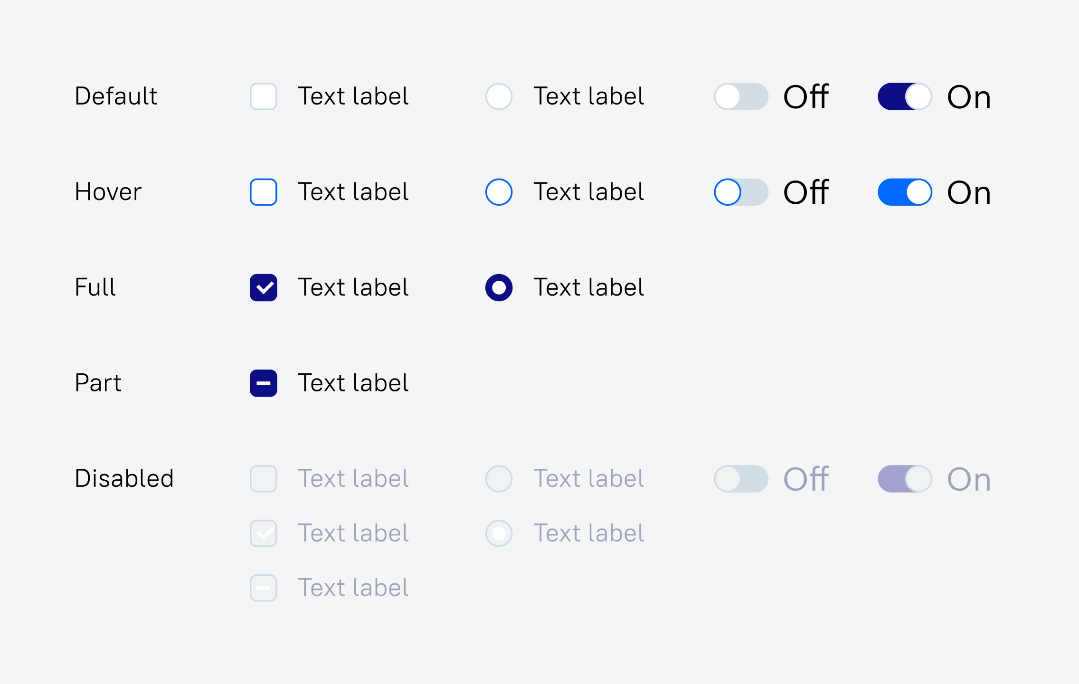Enable the Hover row Off toggle switch
Screen dimensions: 1079x684
click(741, 192)
